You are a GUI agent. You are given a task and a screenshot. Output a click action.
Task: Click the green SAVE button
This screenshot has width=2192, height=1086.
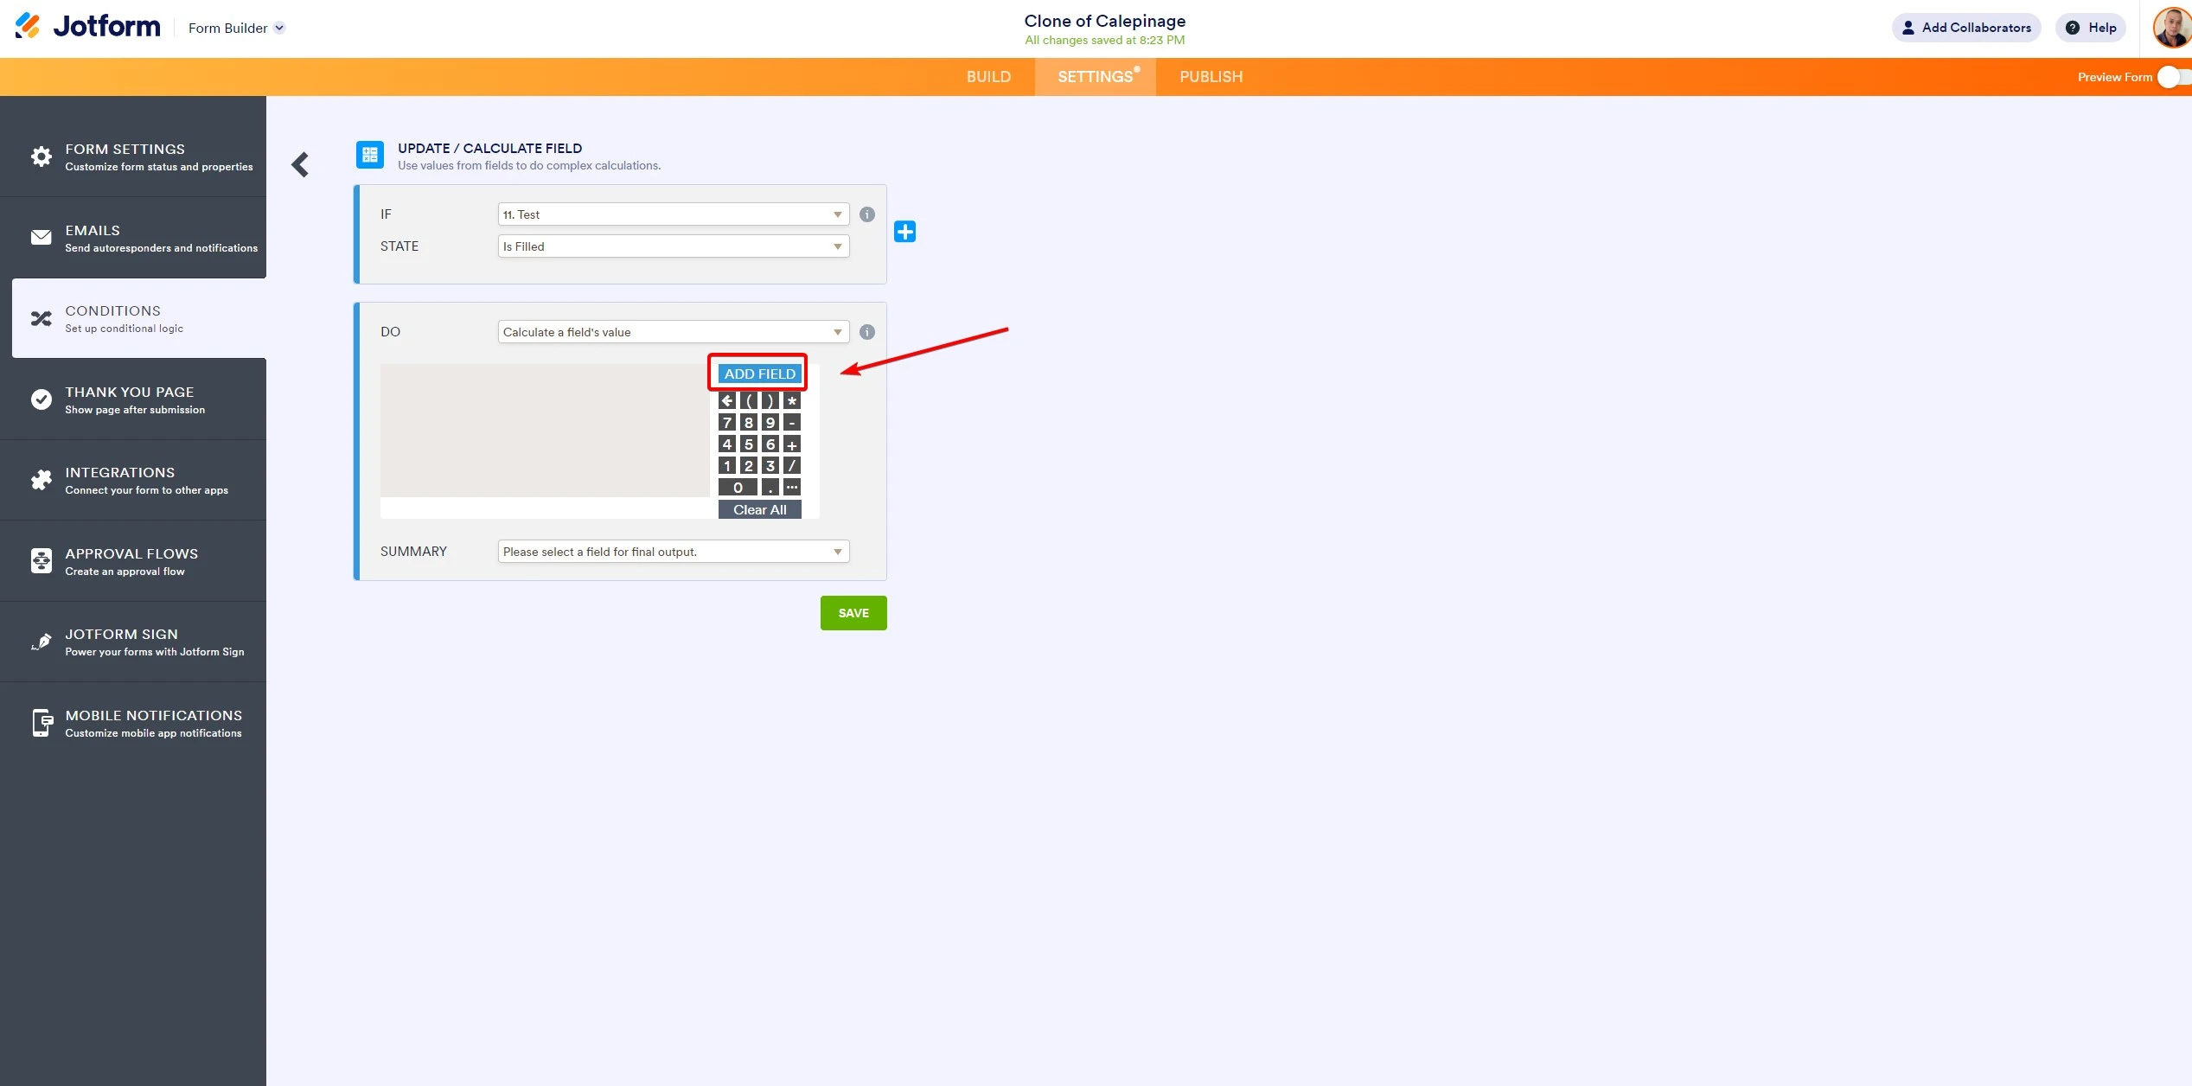[x=853, y=612]
